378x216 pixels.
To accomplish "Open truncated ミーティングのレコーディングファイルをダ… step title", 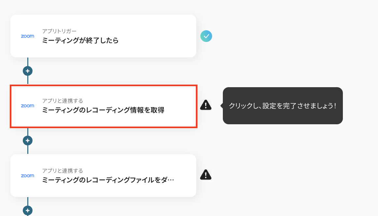I will coord(108,180).
